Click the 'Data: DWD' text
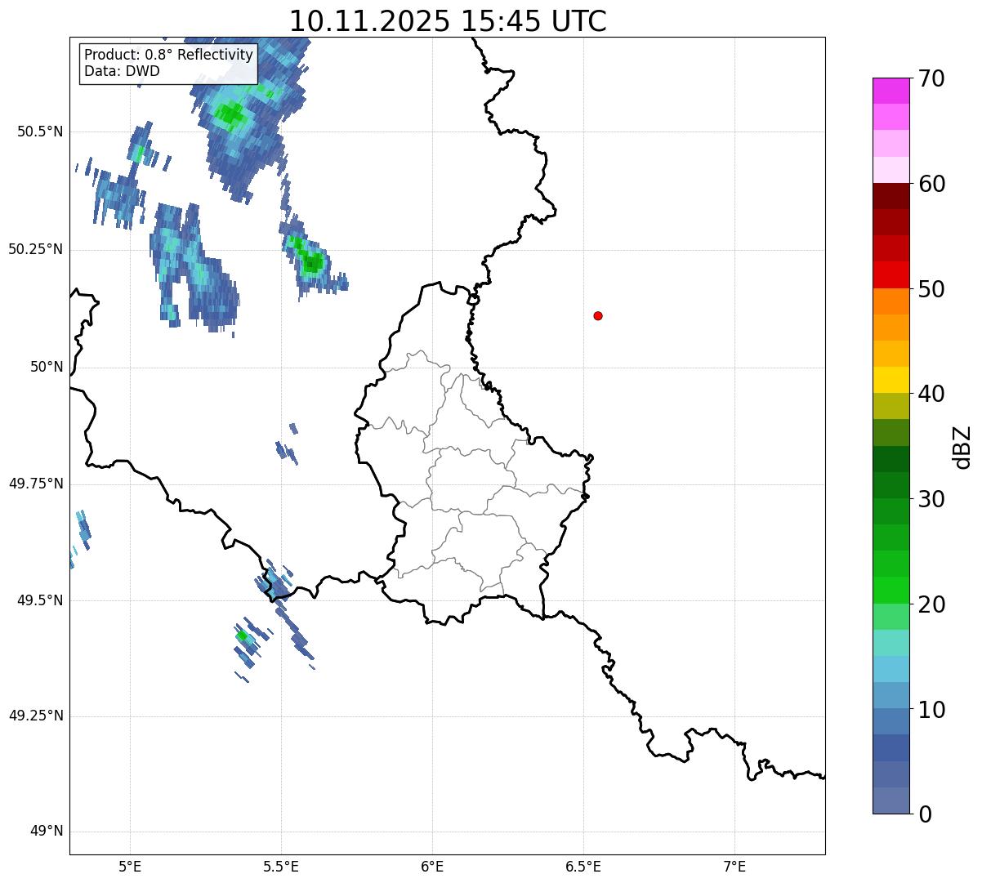 [x=122, y=71]
